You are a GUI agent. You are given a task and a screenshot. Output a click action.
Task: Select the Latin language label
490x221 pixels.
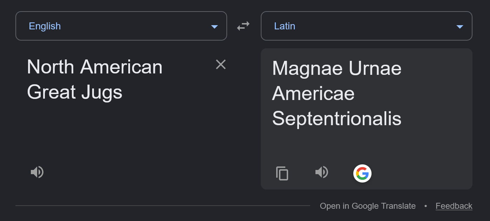pyautogui.click(x=285, y=26)
